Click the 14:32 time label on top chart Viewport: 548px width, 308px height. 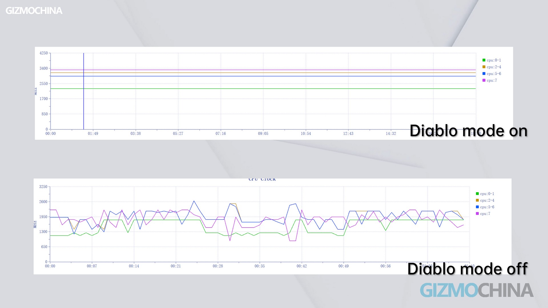coord(391,133)
